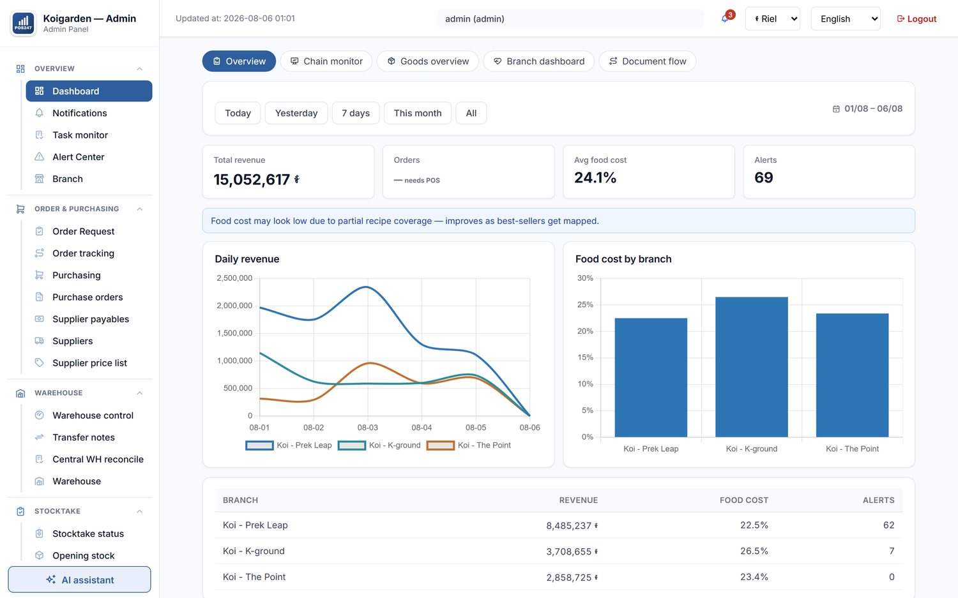Open the AI assistant panel
Viewport: 958px width, 598px height.
(79, 579)
